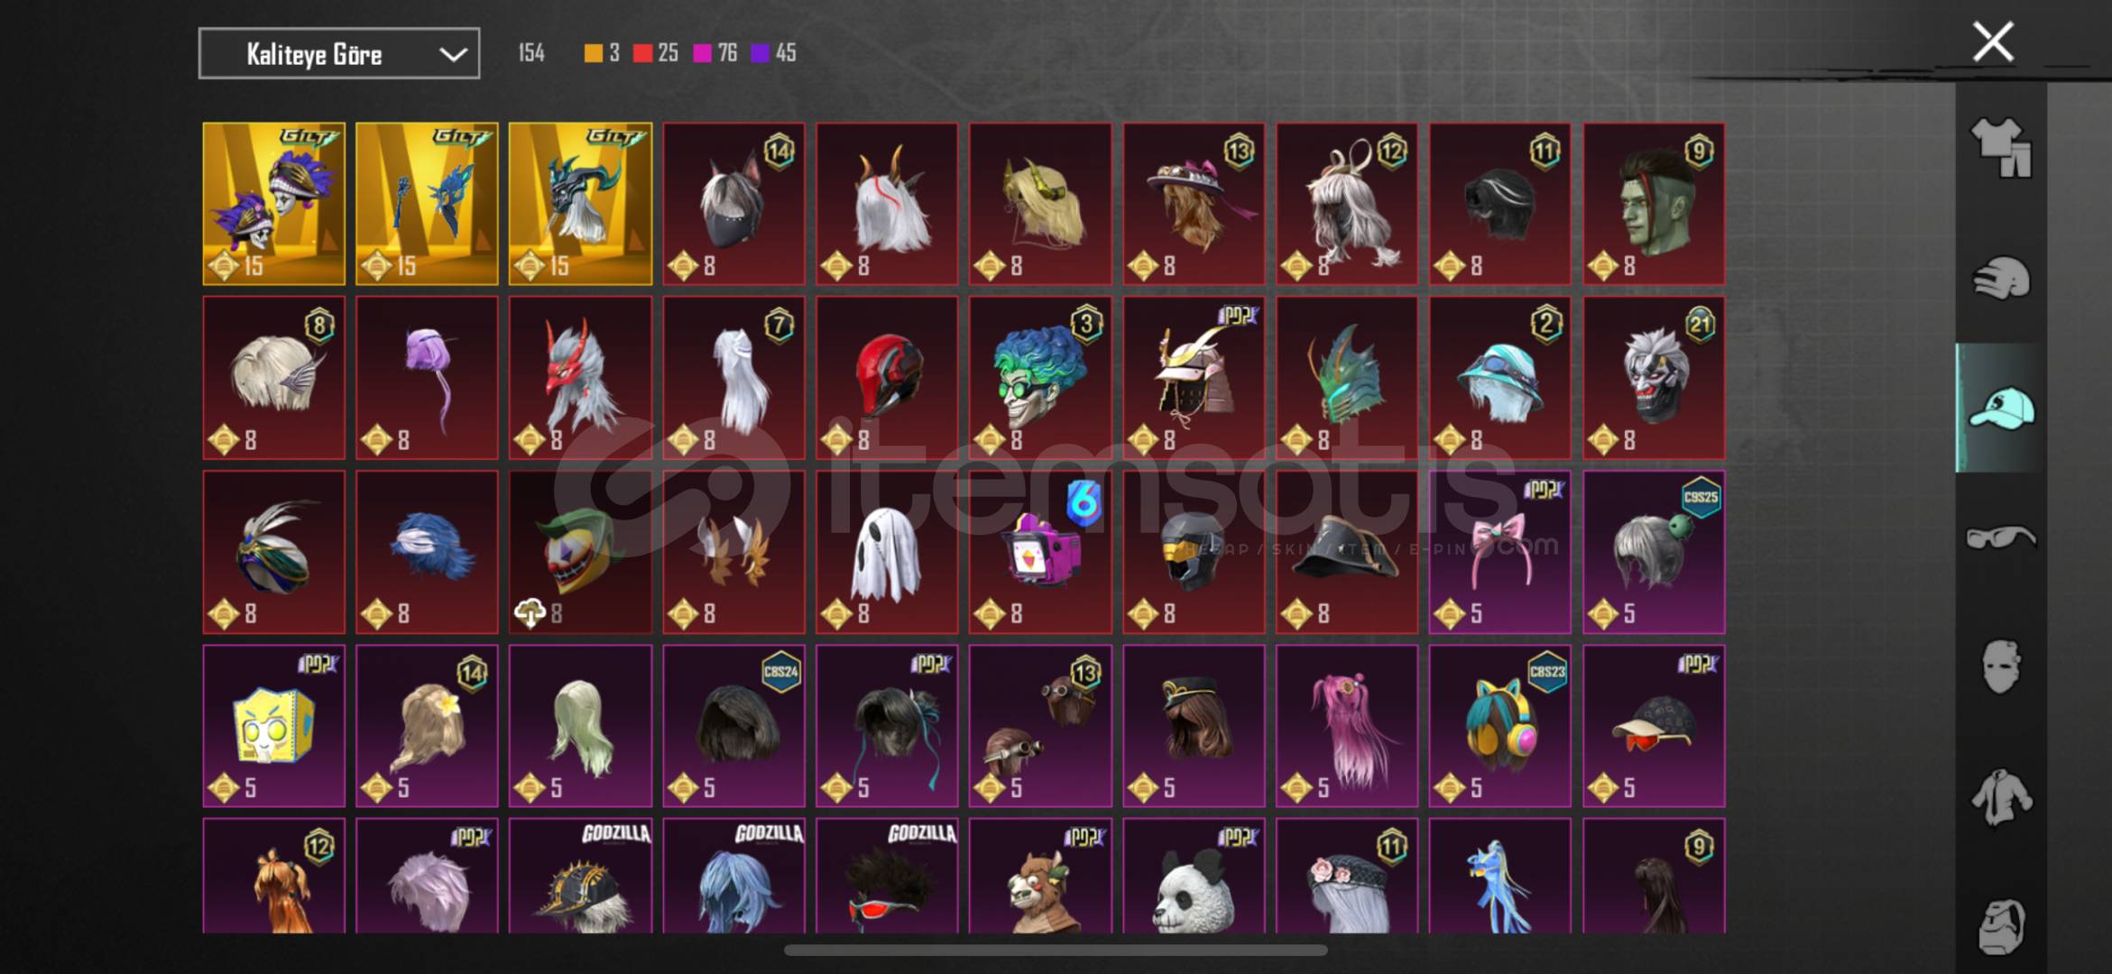Open the outfit sets category icon

[x=2000, y=147]
